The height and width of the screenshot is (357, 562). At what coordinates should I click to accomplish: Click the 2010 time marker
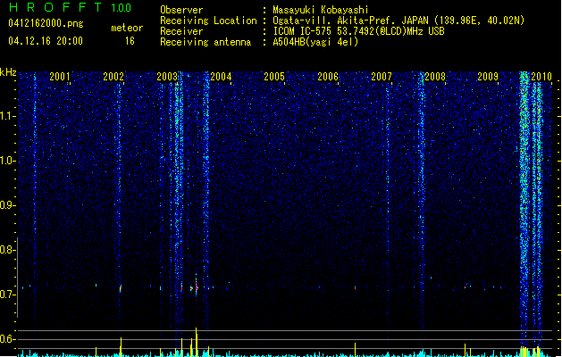point(541,76)
